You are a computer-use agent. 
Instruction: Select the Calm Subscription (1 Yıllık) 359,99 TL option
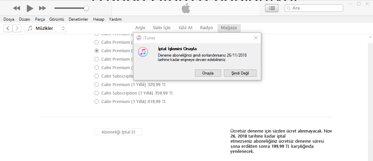click(x=96, y=93)
